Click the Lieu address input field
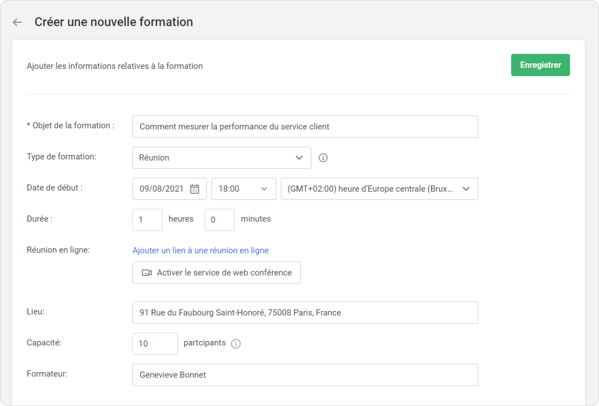 pos(305,313)
